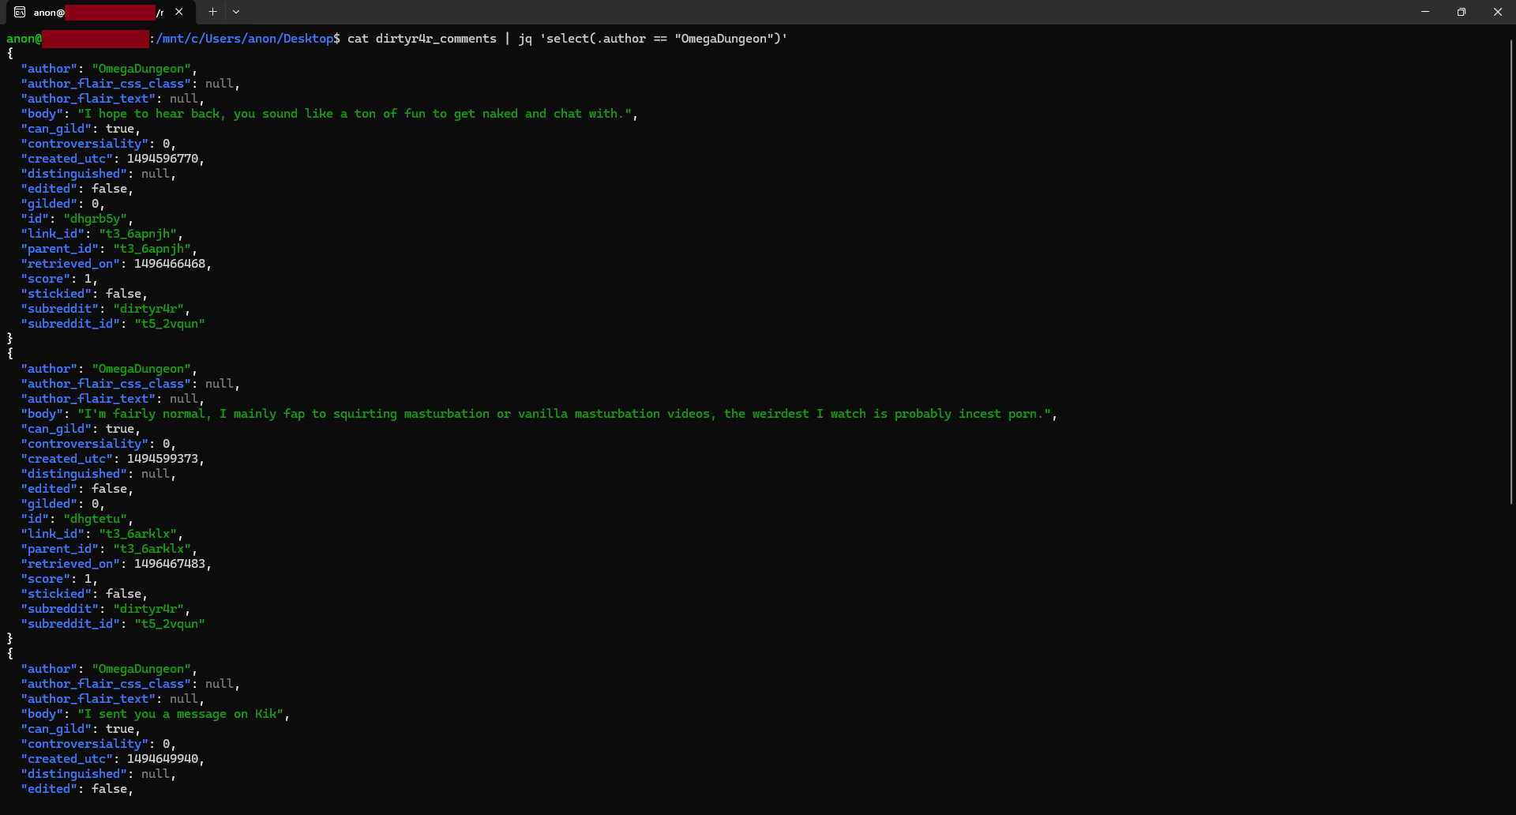The height and width of the screenshot is (815, 1516).
Task: Click the vertical scrollbar thumb
Action: point(1511,272)
